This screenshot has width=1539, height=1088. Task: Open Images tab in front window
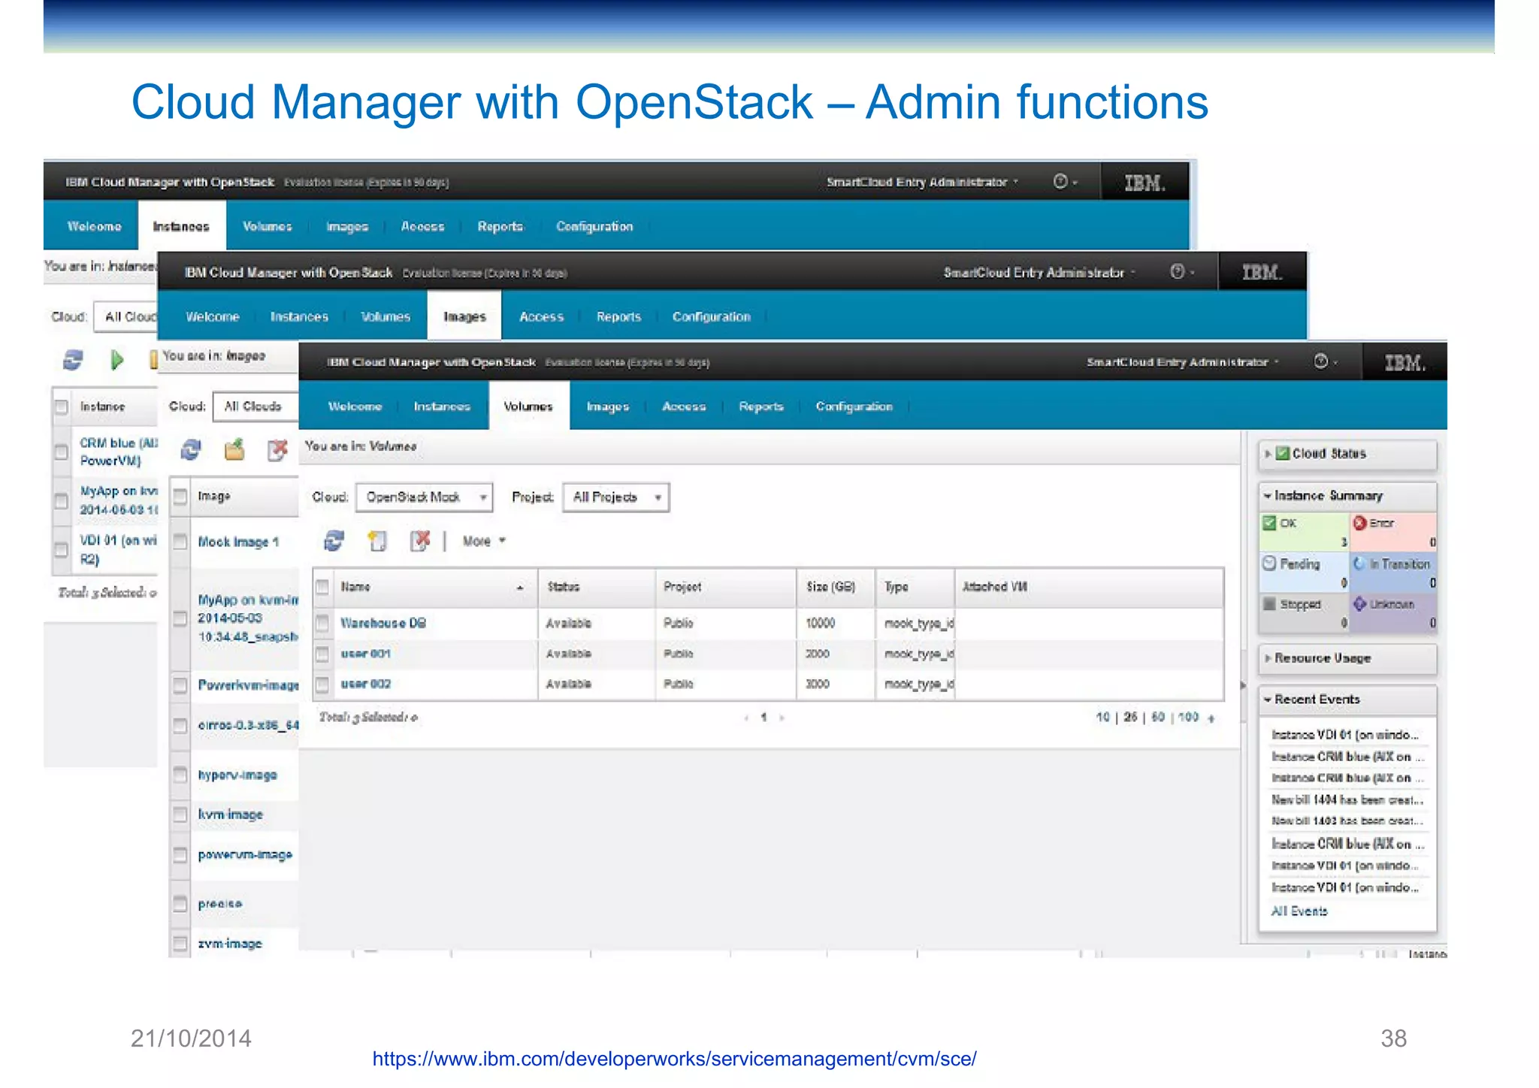tap(607, 406)
